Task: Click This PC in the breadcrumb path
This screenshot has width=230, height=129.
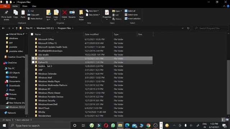Action: [x=29, y=28]
